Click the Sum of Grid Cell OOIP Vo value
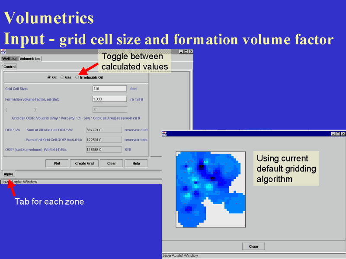This screenshot has height=259, width=346. [x=104, y=130]
